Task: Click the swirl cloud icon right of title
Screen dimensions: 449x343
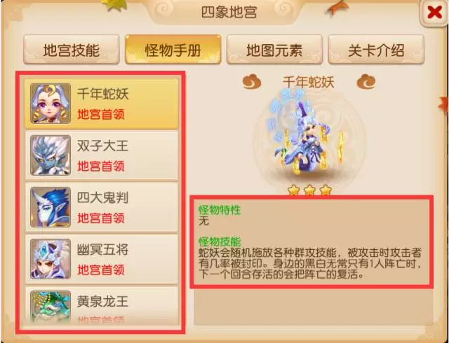Action: 366,81
